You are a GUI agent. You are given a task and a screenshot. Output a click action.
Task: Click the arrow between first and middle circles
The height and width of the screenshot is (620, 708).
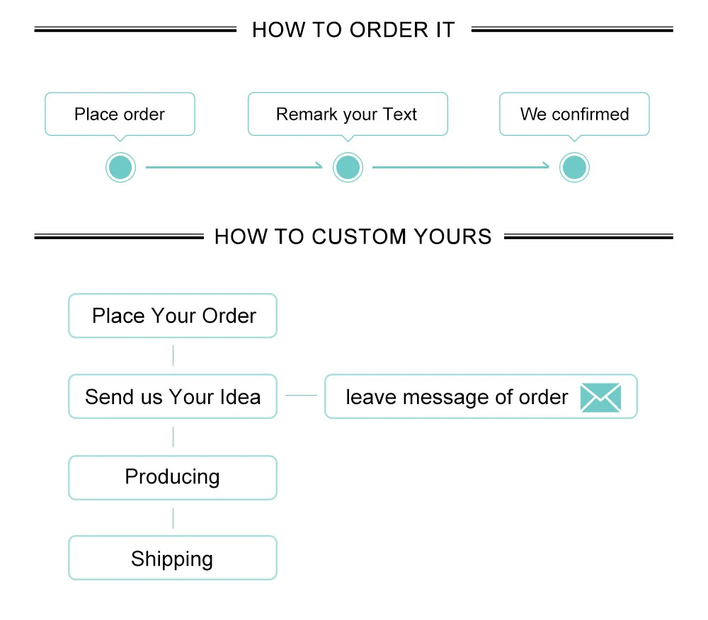tap(234, 166)
